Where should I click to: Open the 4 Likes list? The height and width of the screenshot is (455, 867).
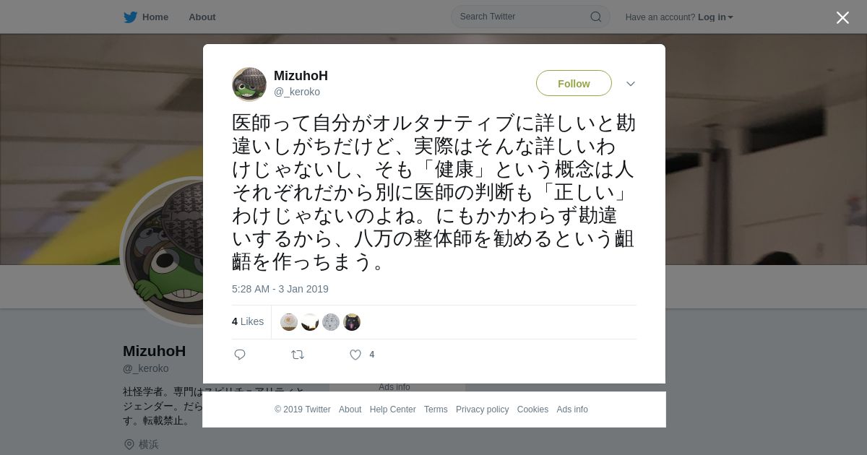(x=248, y=321)
